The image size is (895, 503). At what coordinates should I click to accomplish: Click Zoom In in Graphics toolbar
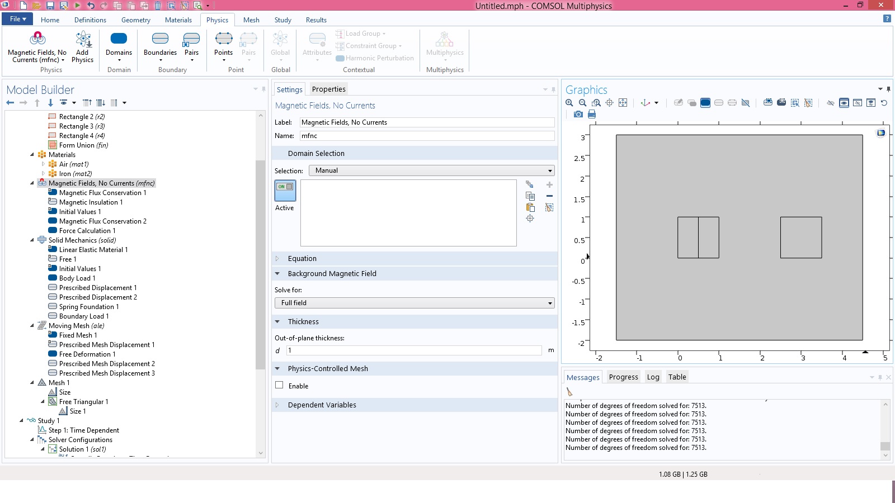[x=569, y=103]
